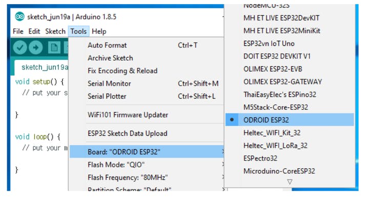Screen dimensions: 379x209
Task: Click the Verify checkmark toolbar icon
Action: 20,48
